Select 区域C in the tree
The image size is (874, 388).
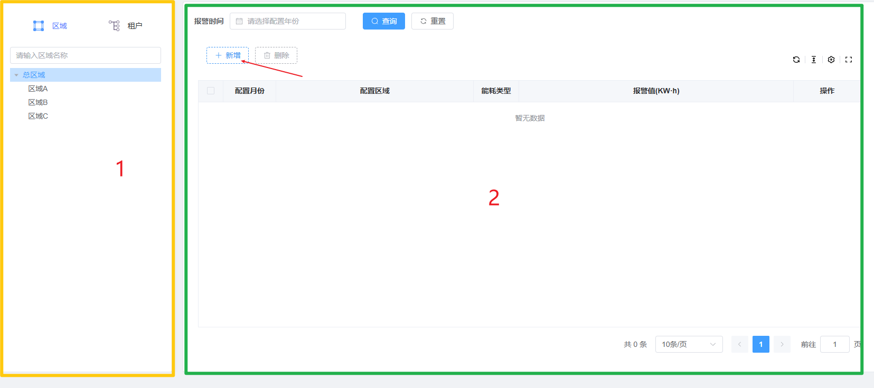point(38,116)
